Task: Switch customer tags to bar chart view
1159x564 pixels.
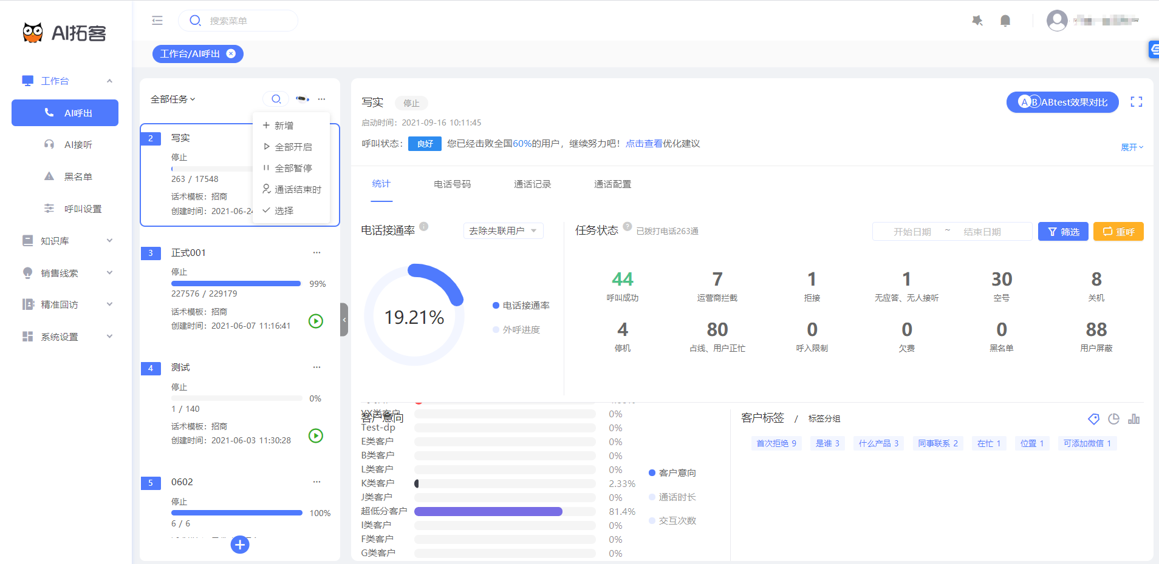Action: pyautogui.click(x=1133, y=419)
